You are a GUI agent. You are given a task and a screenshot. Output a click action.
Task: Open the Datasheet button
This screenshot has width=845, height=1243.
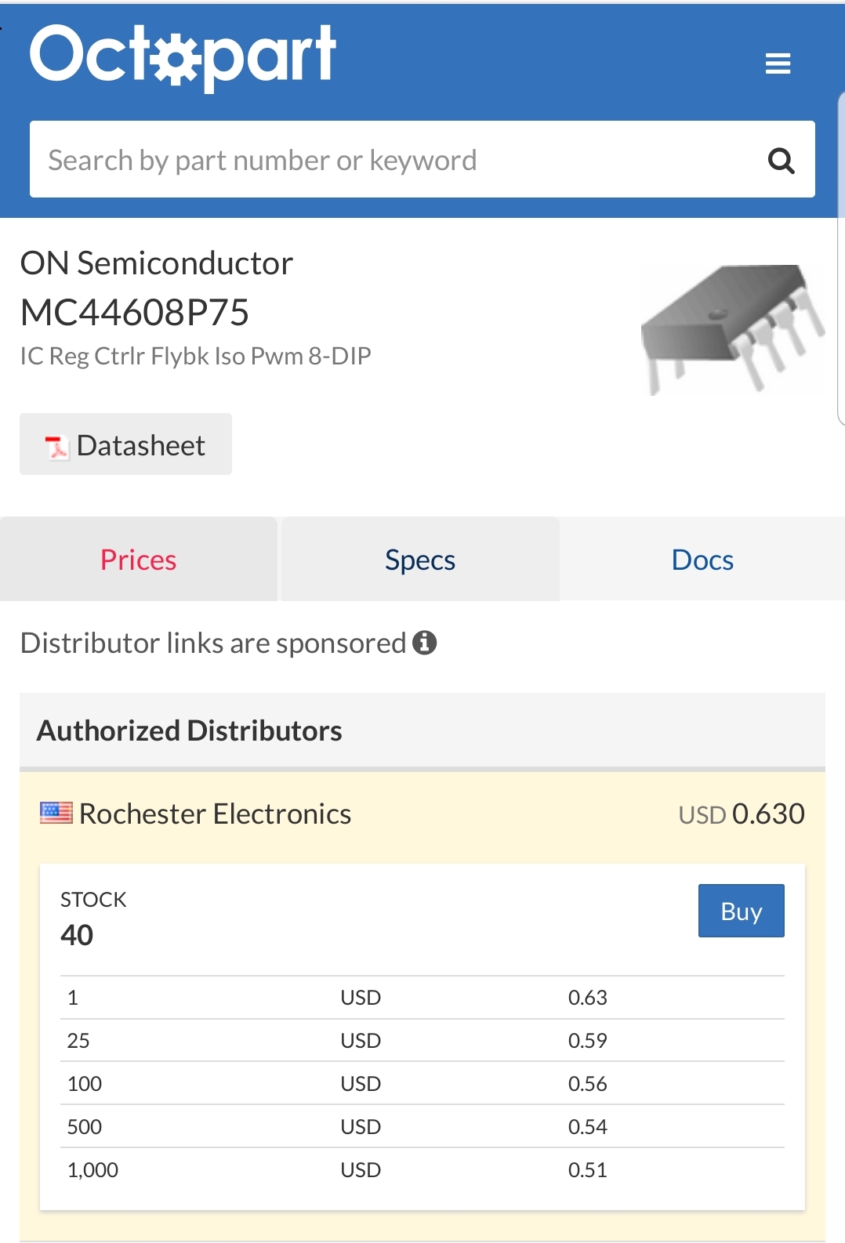click(x=125, y=444)
